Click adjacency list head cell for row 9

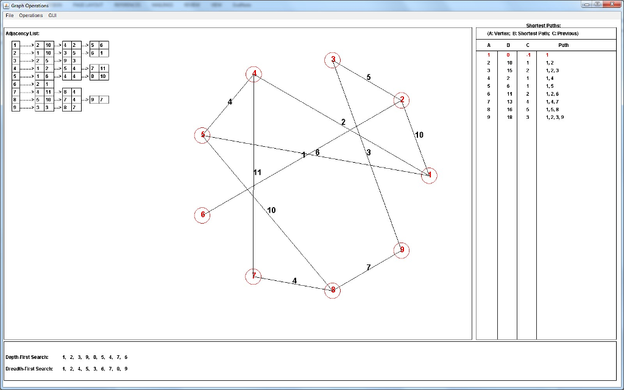15,107
